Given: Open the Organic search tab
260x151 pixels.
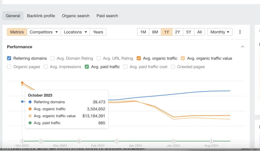Looking at the screenshot, I should pos(76,16).
